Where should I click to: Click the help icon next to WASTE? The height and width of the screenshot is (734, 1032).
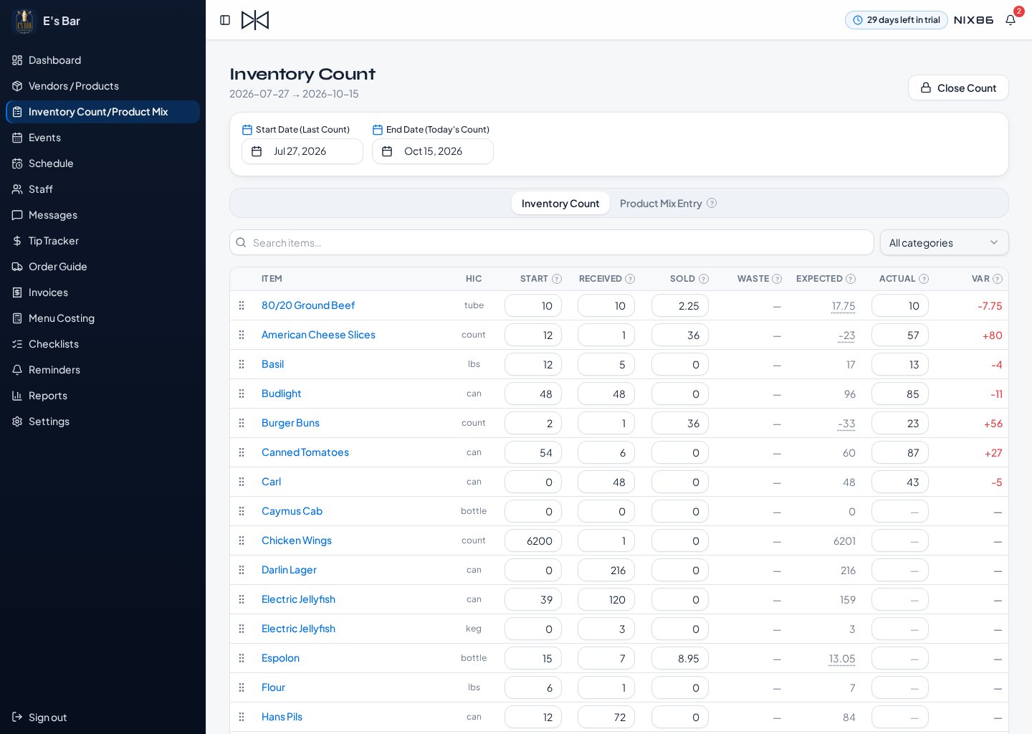point(777,279)
